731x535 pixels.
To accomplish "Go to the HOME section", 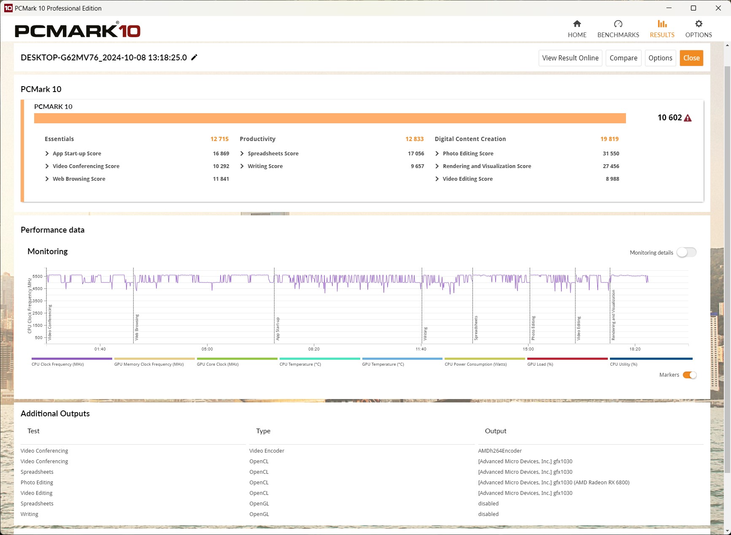I will click(577, 29).
